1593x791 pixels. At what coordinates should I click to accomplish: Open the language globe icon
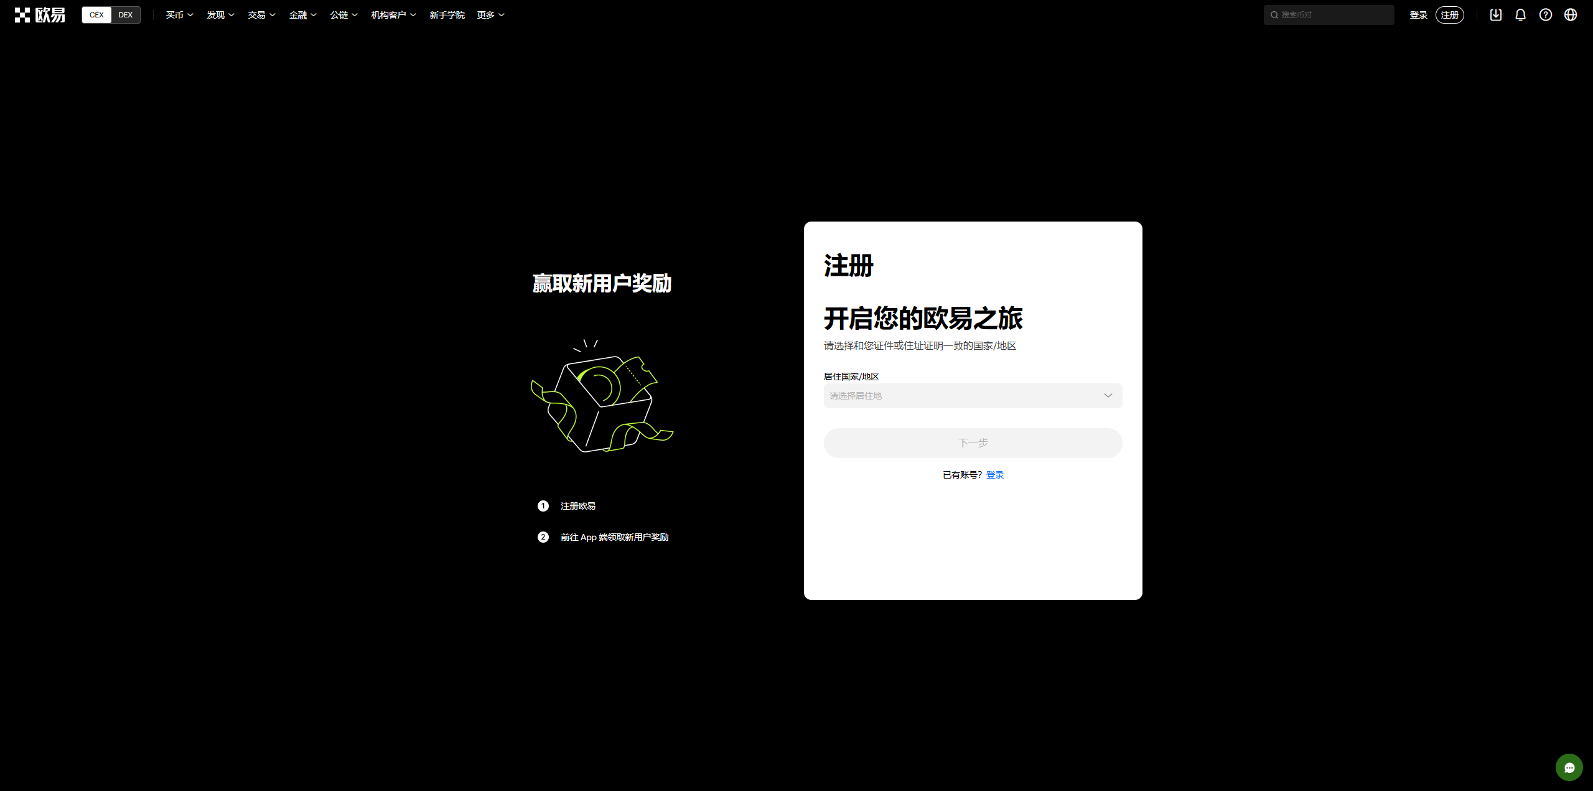click(1571, 15)
